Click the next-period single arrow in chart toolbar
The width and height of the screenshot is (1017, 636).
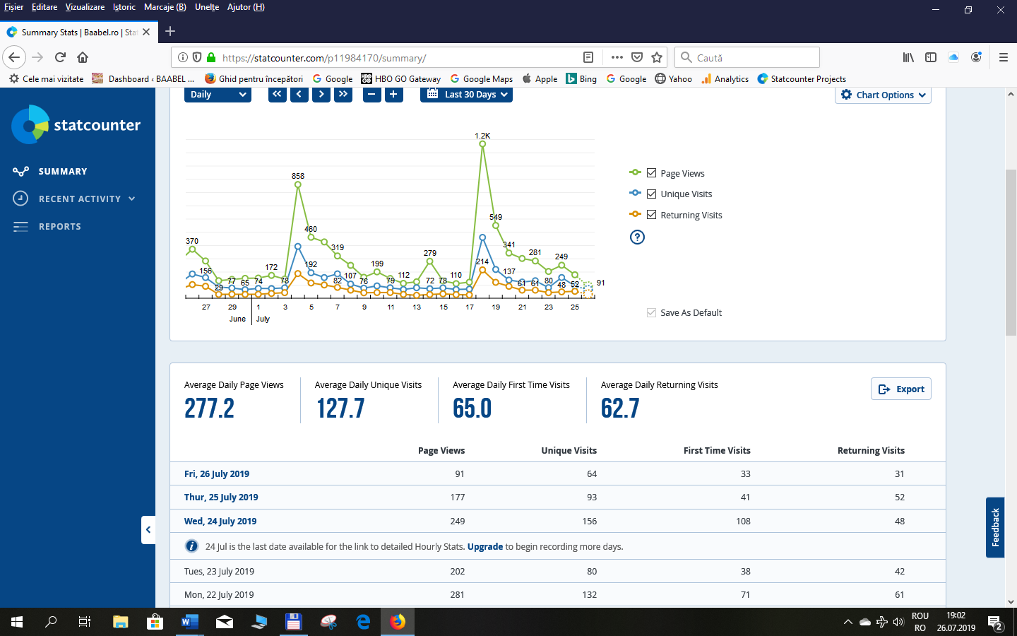(321, 94)
